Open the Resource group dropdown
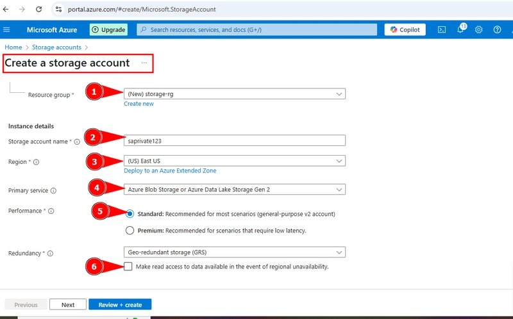This screenshot has height=319, width=513. pyautogui.click(x=235, y=94)
